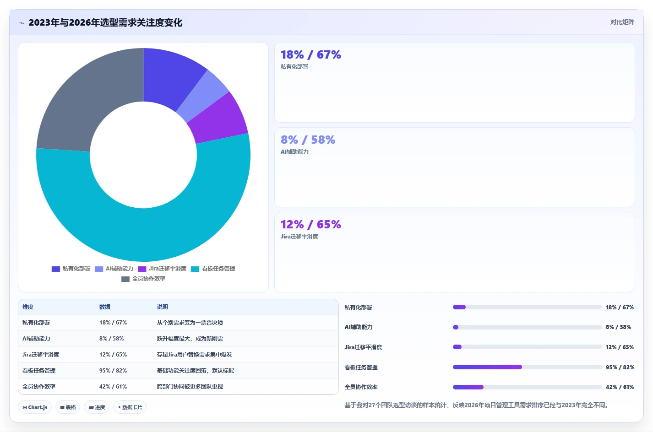Select the 看板任务管理 table row name
The image size is (653, 432).
(x=39, y=371)
